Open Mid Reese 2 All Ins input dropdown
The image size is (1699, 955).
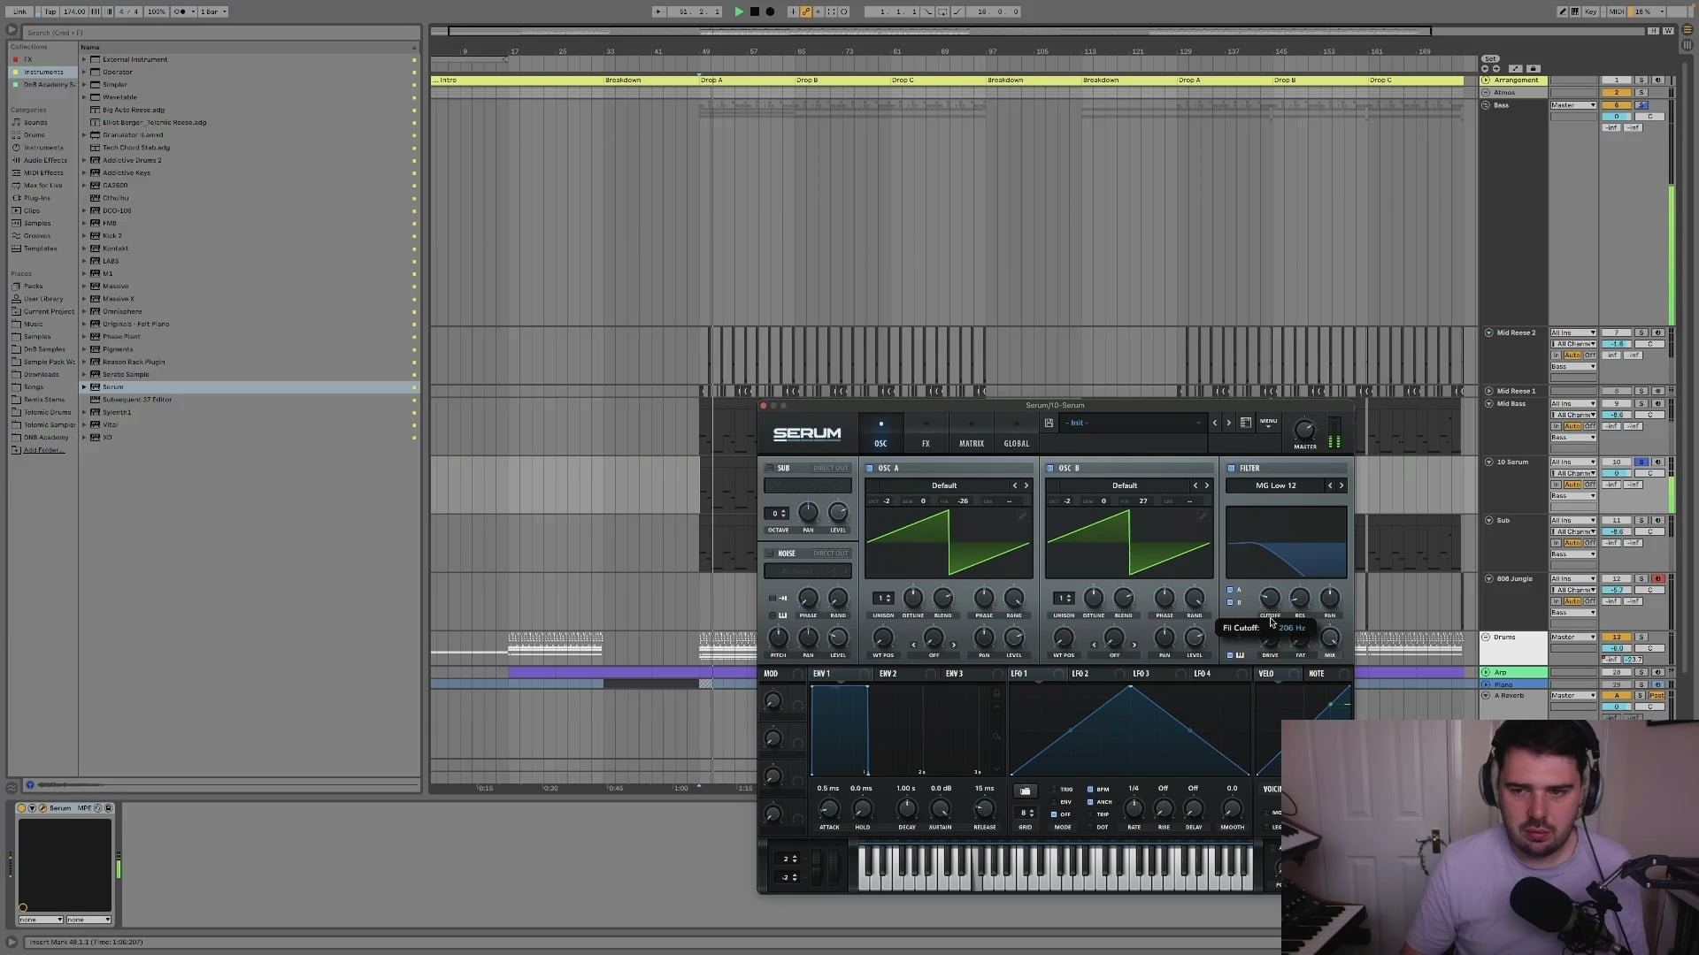1572,333
